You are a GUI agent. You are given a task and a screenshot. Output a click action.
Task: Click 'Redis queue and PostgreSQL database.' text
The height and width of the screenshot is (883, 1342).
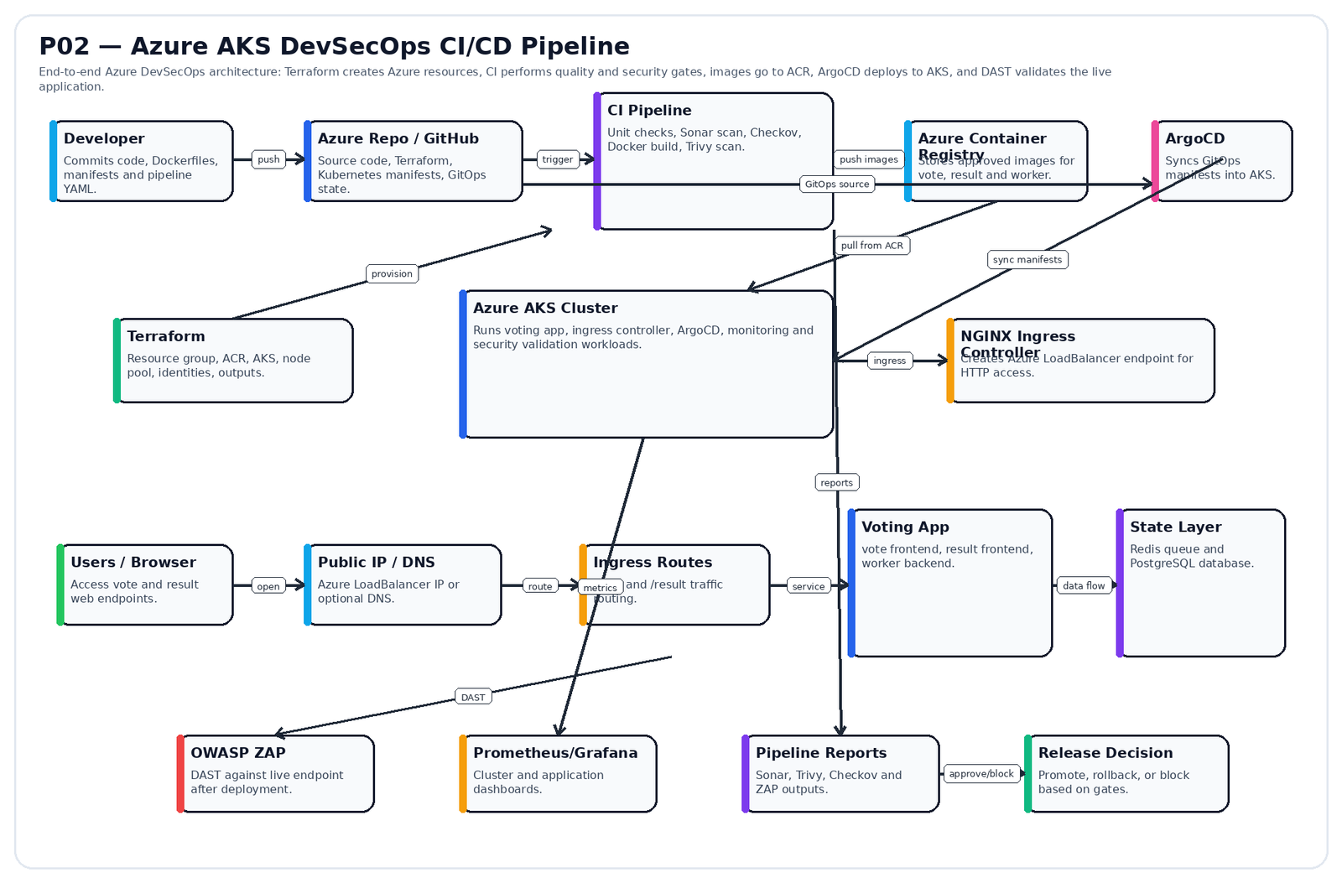tap(1192, 556)
